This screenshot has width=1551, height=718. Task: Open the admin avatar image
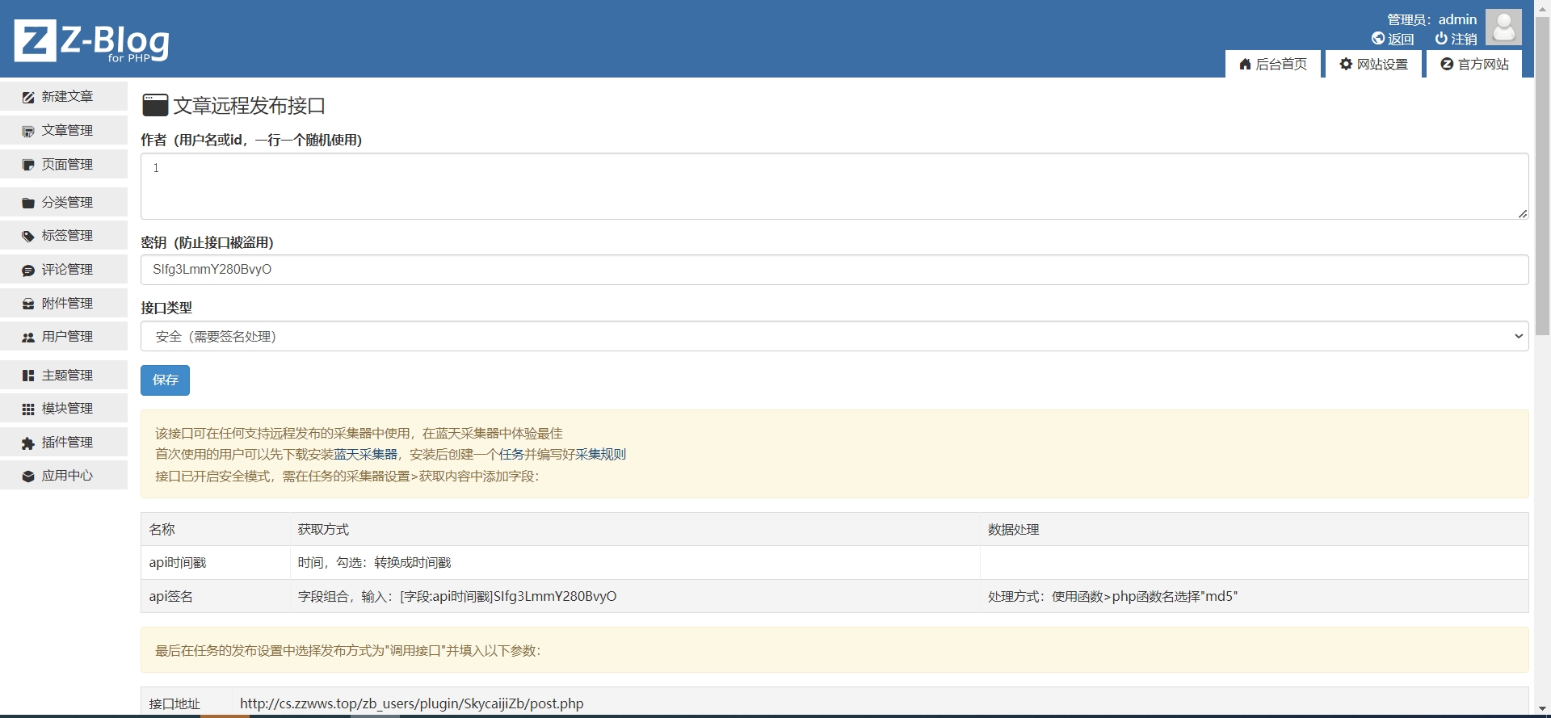click(x=1503, y=27)
